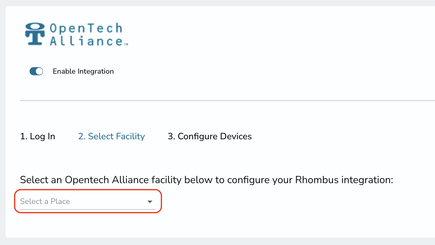Click the "Alliance" word in the logo
Screen dimensions: 435x245
(86, 41)
